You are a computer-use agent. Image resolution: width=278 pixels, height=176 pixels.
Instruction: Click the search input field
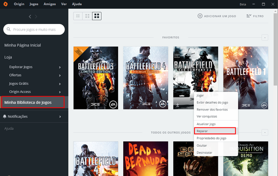(x=34, y=30)
